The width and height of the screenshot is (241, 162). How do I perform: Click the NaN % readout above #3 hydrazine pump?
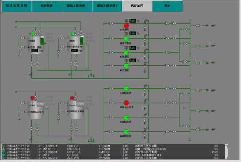(x=132, y=21)
